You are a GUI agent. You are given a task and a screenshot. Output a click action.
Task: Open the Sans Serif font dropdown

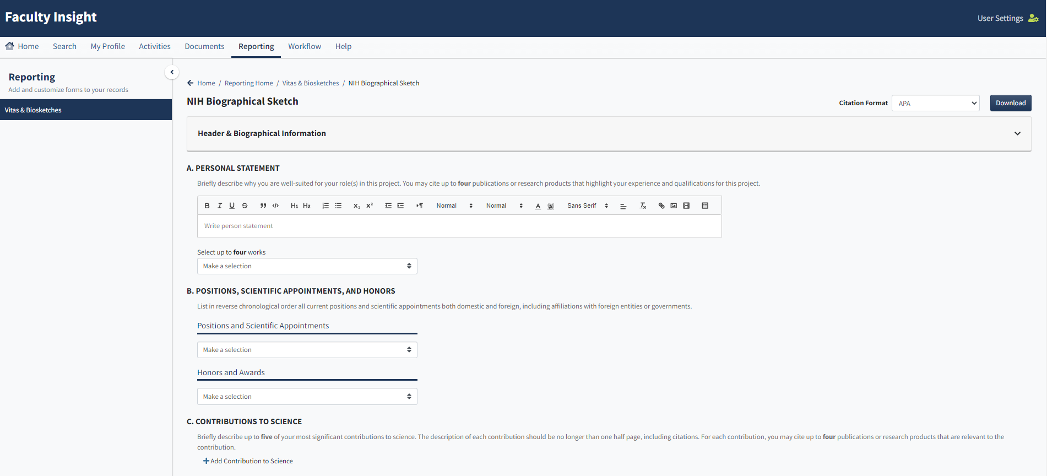(588, 205)
